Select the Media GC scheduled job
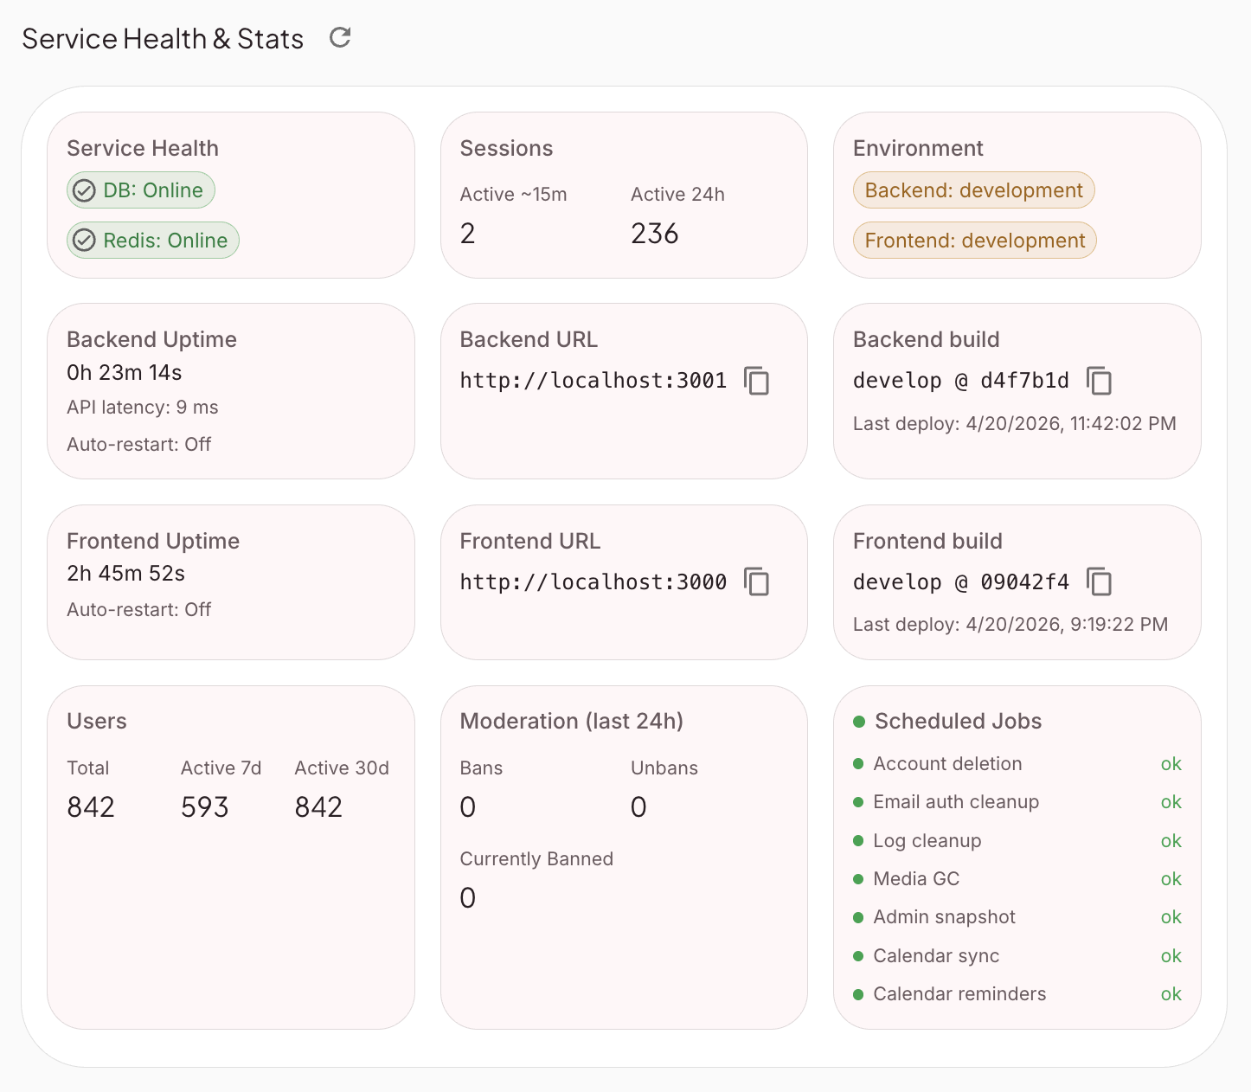Screen dimensions: 1251x1092 point(916,879)
